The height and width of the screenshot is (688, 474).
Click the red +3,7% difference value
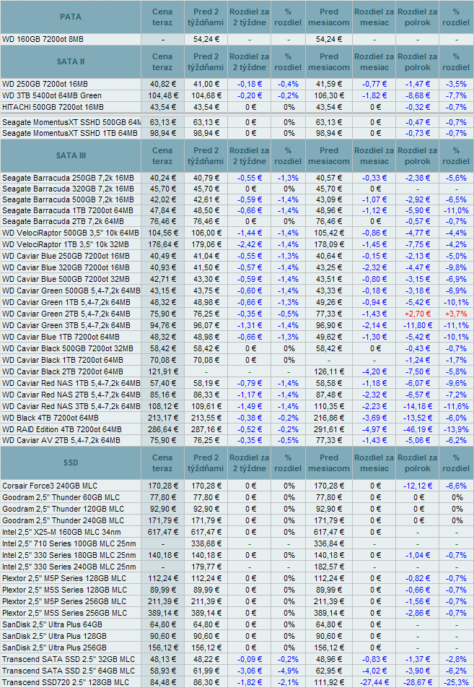[456, 314]
